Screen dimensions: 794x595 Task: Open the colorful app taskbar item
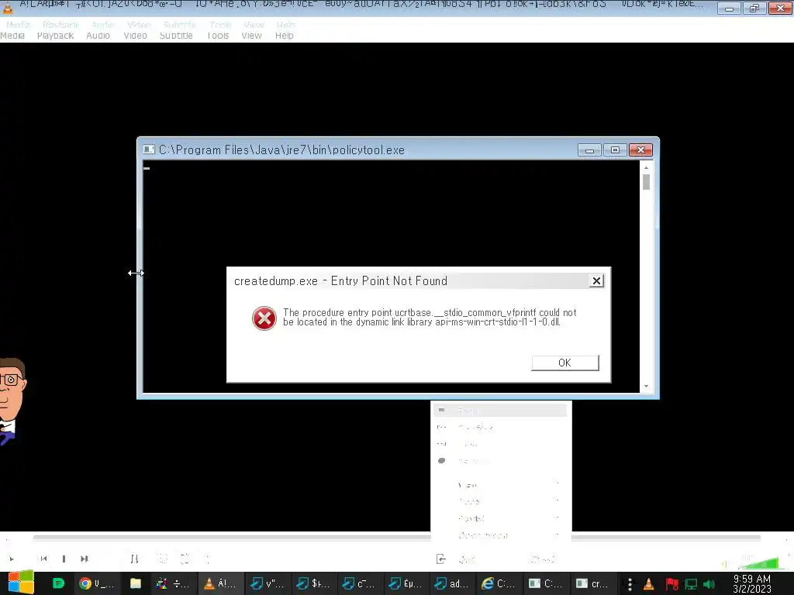173,583
